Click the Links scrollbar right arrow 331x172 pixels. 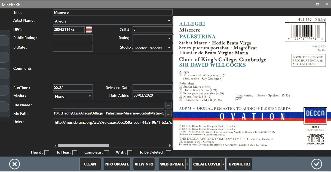(x=170, y=146)
